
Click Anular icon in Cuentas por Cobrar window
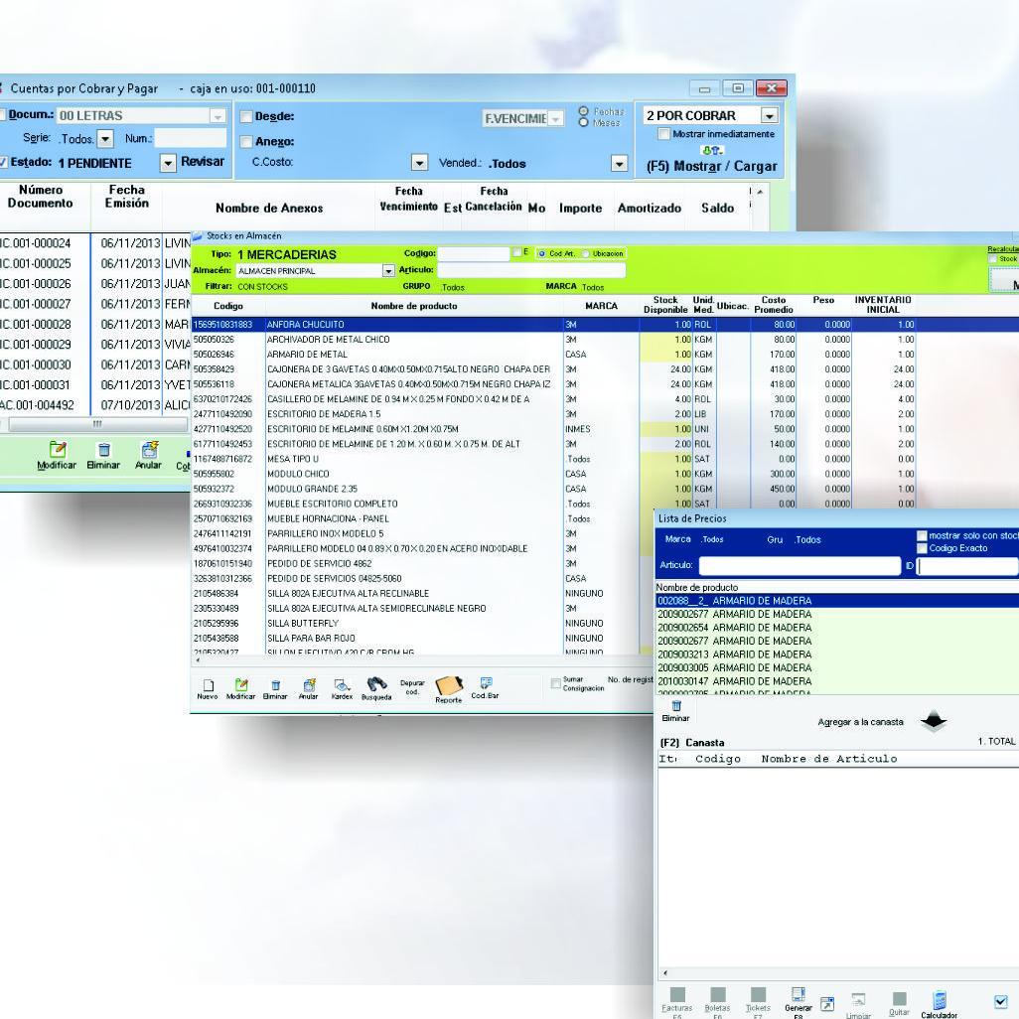point(149,449)
